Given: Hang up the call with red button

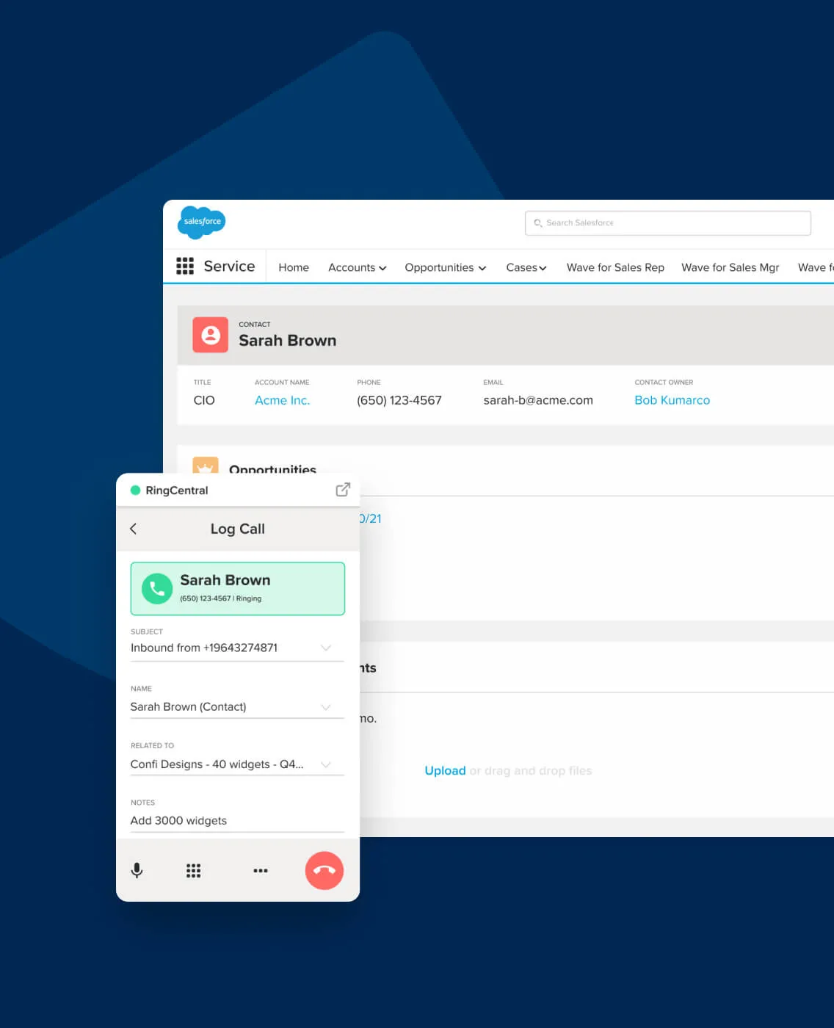Looking at the screenshot, I should [324, 870].
